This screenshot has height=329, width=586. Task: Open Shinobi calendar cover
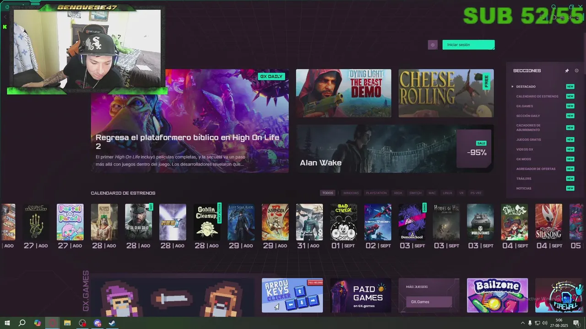[x=275, y=222]
